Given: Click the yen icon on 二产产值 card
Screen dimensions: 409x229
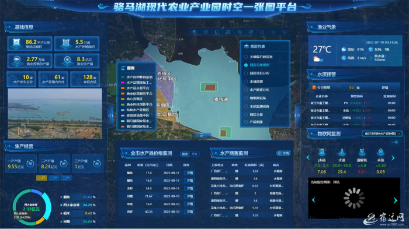Looking at the screenshot, I should tap(64, 164).
